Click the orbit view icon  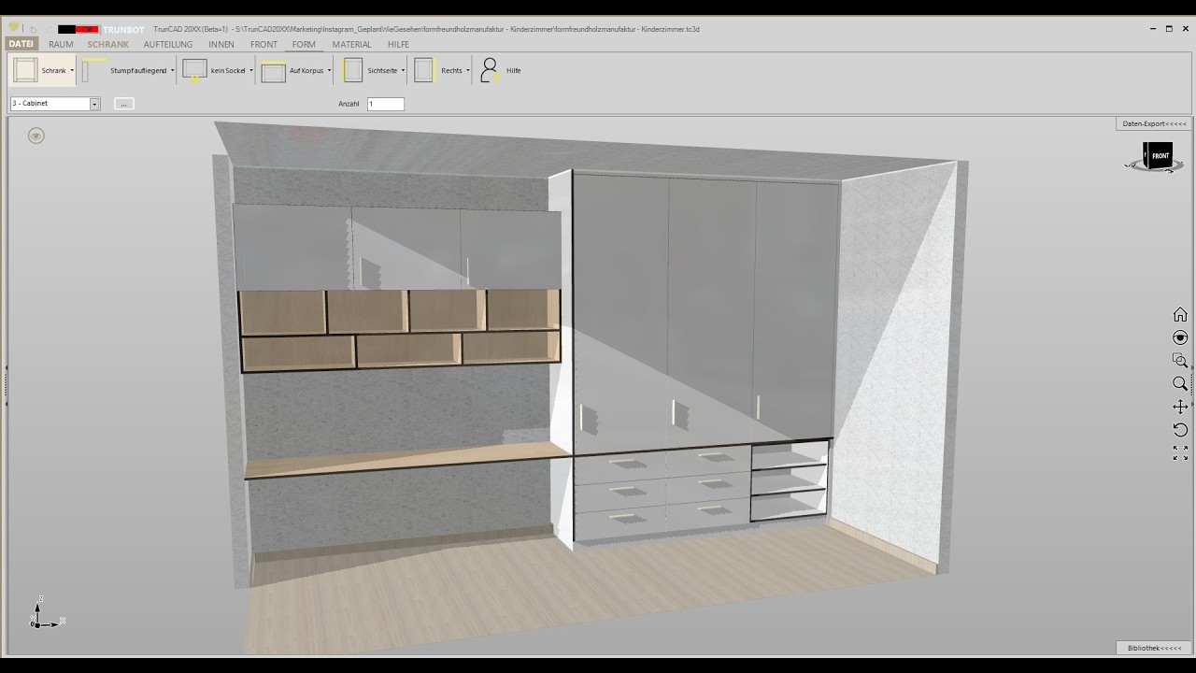[x=1180, y=337]
